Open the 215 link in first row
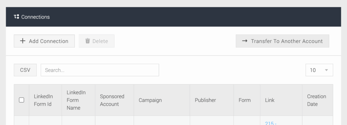This screenshot has width=347, height=125. point(271,123)
